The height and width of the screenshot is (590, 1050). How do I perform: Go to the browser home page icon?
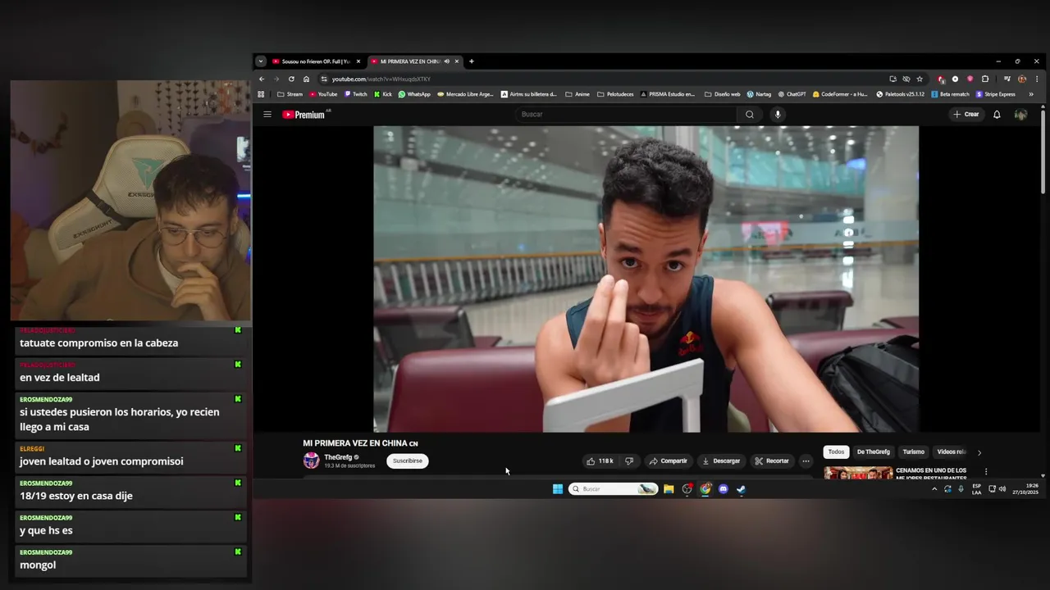pos(306,79)
